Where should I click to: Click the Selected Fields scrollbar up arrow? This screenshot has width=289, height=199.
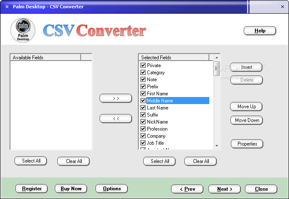point(217,58)
